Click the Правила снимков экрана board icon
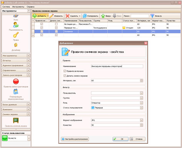 click(16, 120)
